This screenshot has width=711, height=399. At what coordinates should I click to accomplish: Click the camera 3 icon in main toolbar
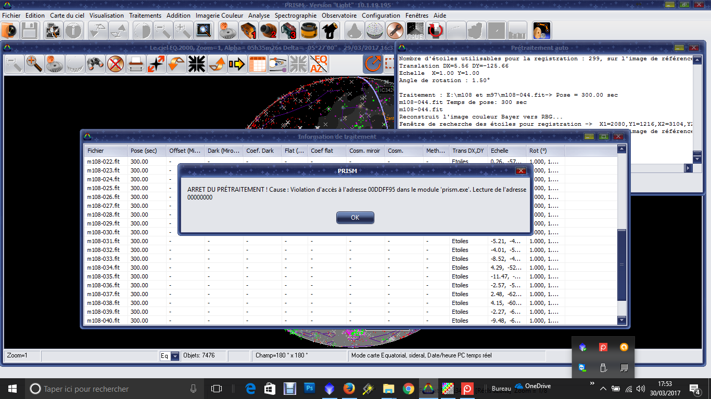point(289,31)
